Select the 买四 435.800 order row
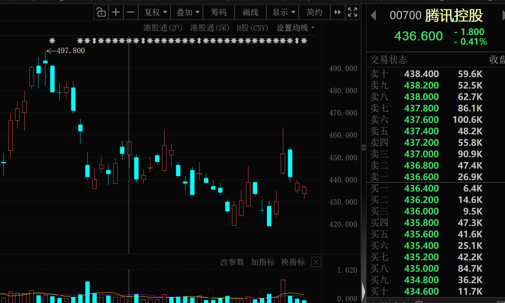Viewport: 505px width, 303px height. coord(435,223)
